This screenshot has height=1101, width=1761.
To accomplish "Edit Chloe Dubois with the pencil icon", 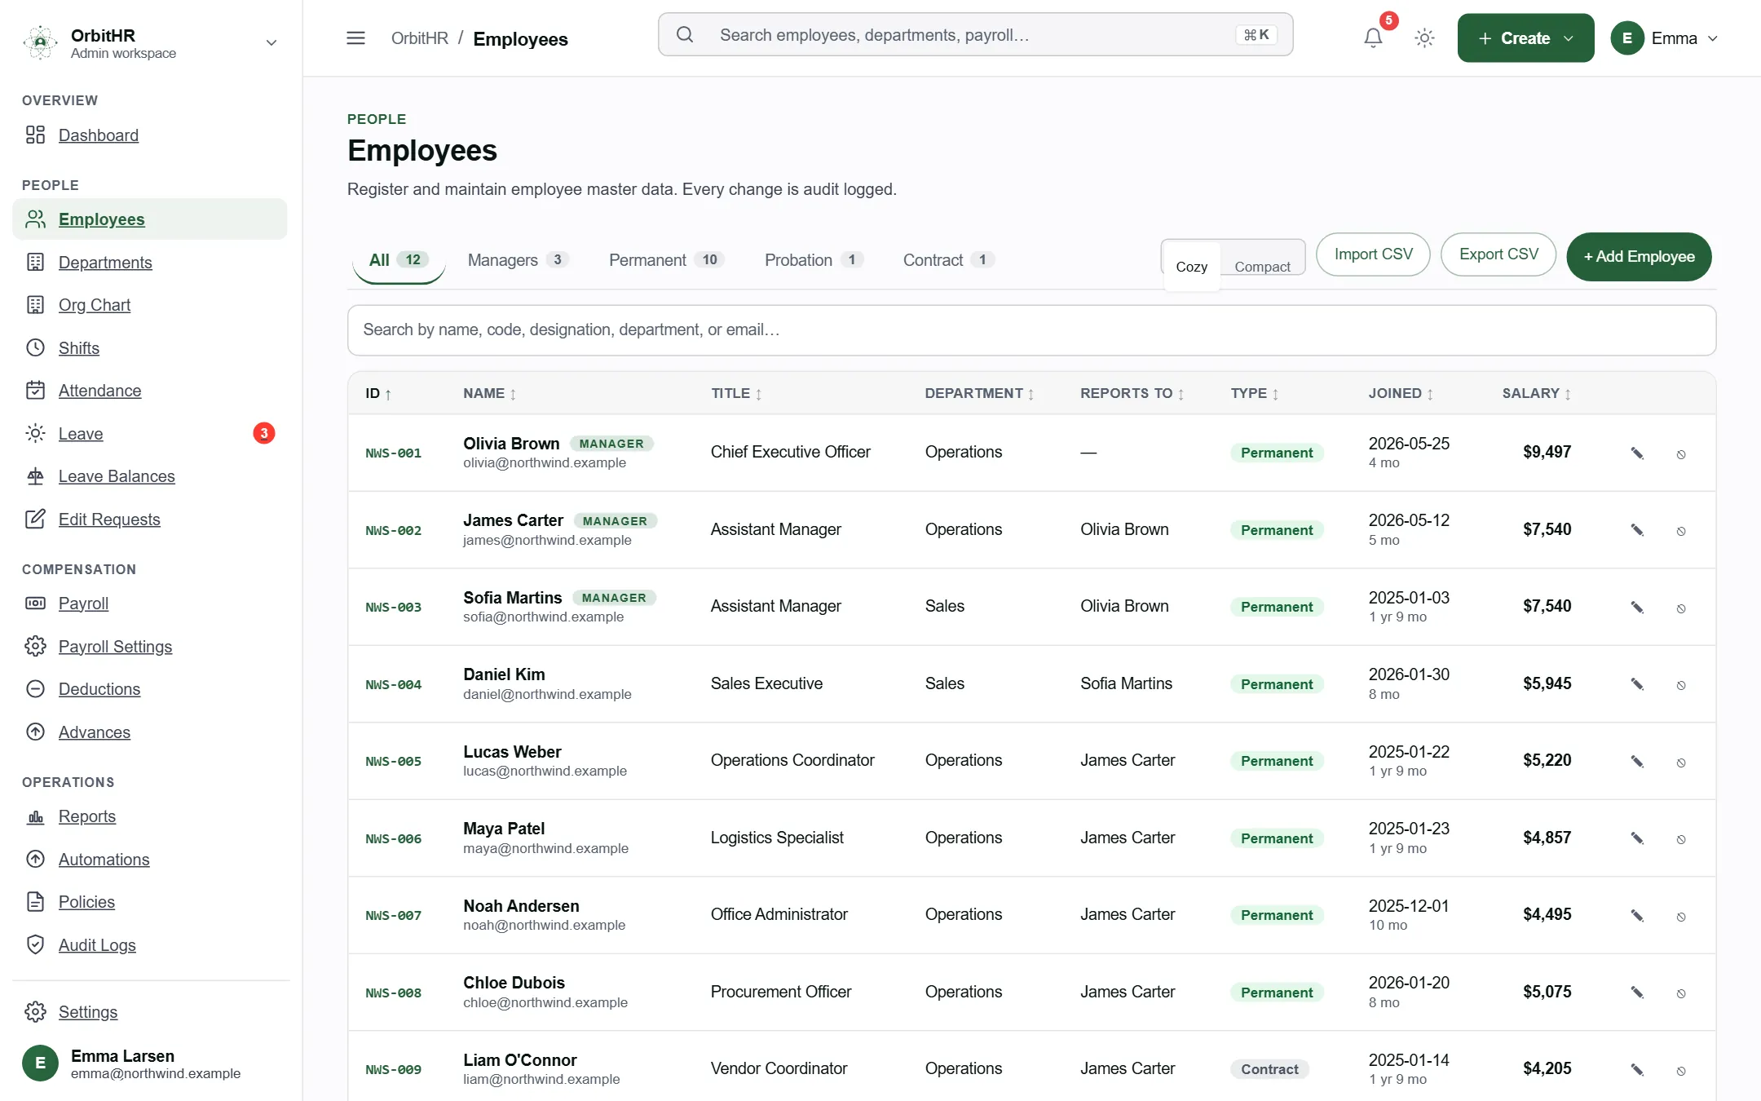I will pyautogui.click(x=1636, y=992).
